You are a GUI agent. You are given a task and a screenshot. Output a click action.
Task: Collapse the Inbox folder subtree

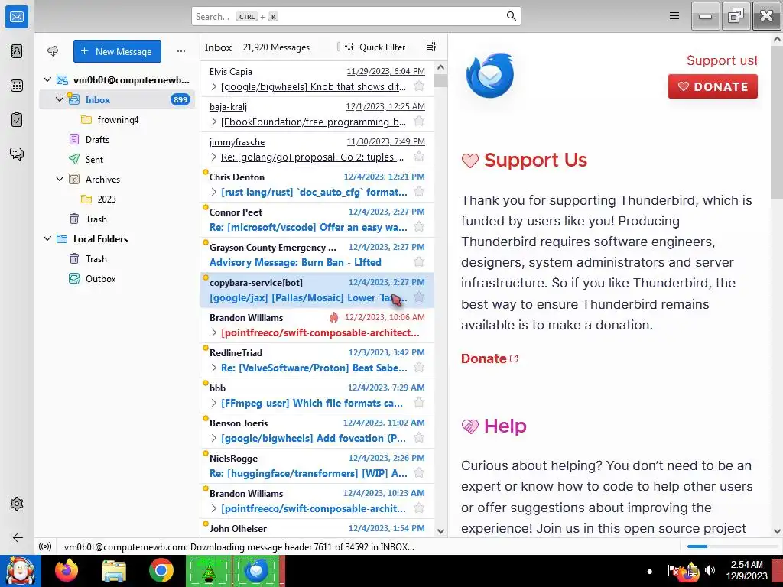click(60, 99)
